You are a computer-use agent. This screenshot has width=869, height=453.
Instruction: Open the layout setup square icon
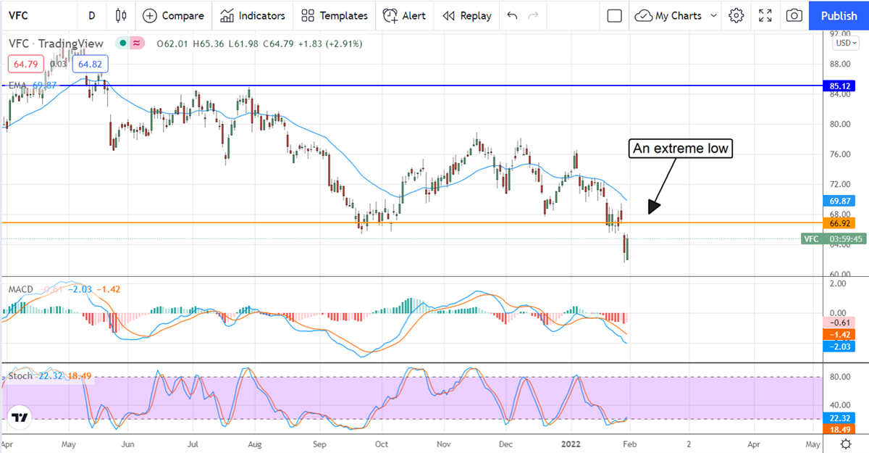(614, 15)
